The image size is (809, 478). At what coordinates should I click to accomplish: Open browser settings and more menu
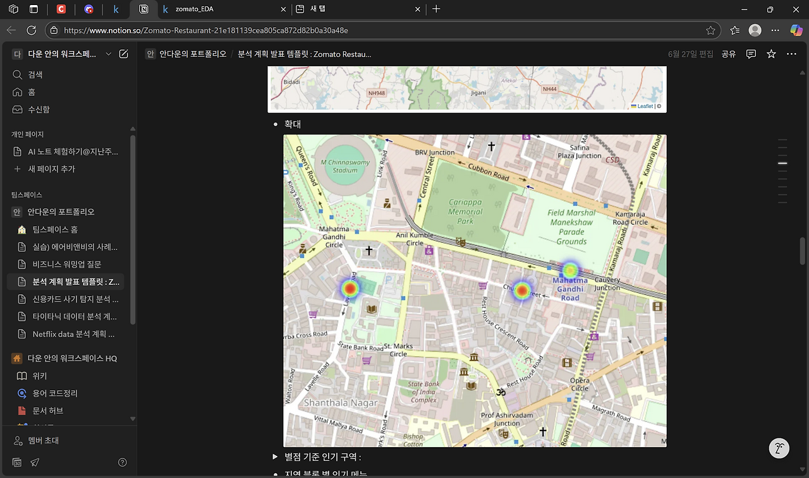pyautogui.click(x=776, y=30)
